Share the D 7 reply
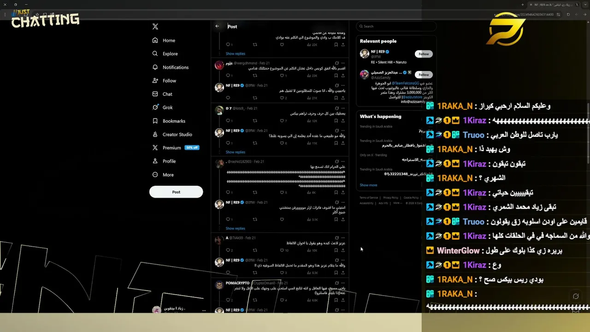This screenshot has height=332, width=590. pyautogui.click(x=343, y=121)
